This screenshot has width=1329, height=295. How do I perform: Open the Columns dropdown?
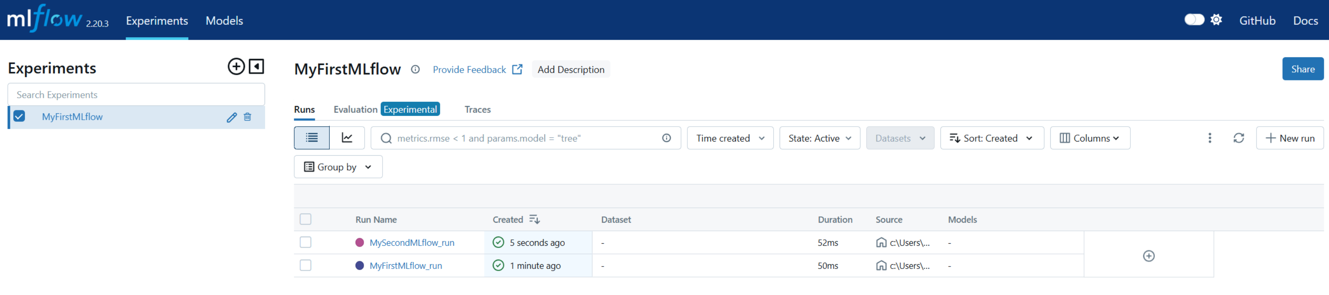1090,138
